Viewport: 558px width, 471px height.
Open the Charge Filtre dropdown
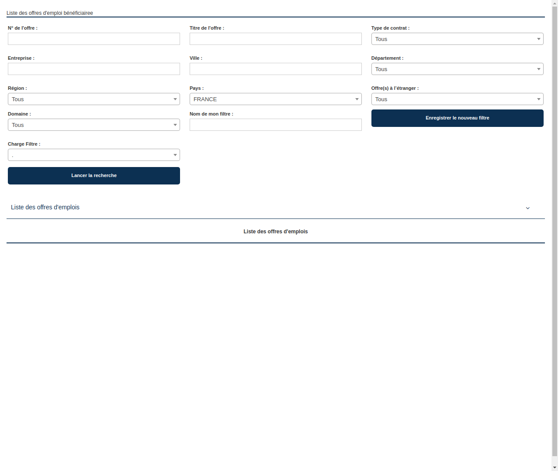tap(94, 155)
